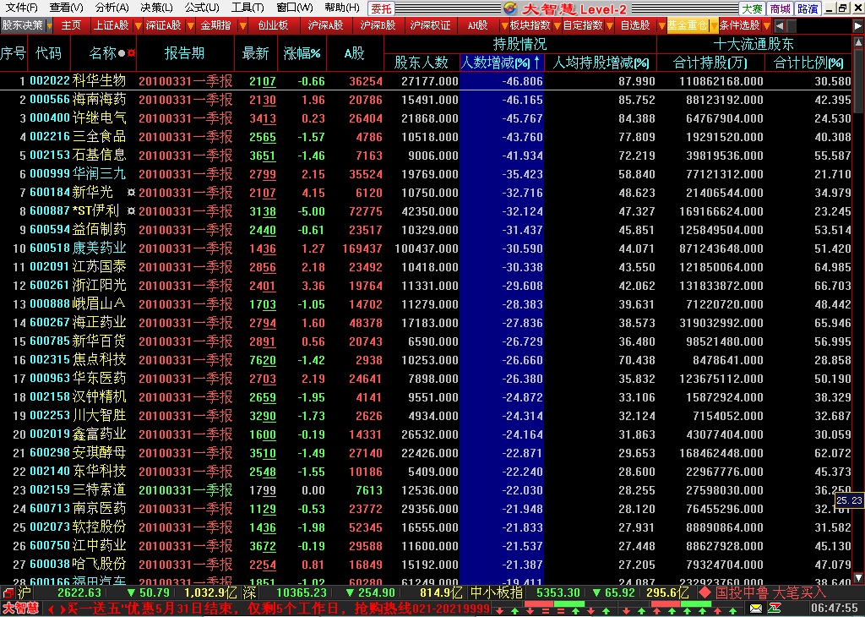Toggle sort on 人数增减(%) column header
The height and width of the screenshot is (617, 865).
(x=502, y=63)
